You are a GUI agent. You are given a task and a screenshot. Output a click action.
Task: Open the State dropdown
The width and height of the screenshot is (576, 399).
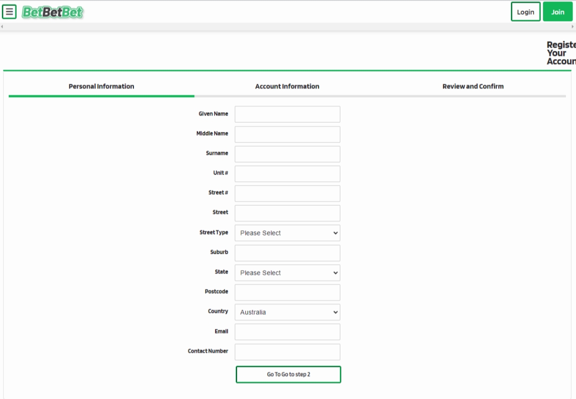coord(288,273)
